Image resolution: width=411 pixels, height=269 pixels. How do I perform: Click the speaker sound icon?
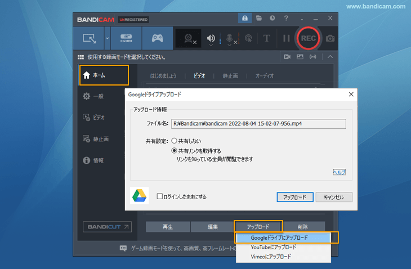coord(211,38)
